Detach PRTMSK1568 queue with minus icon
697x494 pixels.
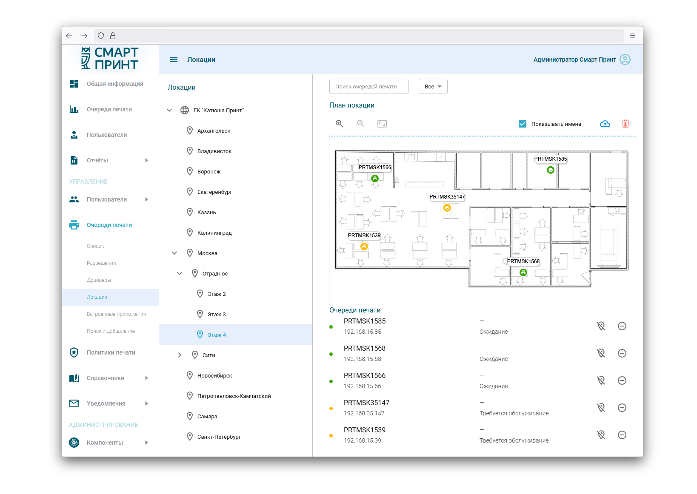pyautogui.click(x=622, y=353)
